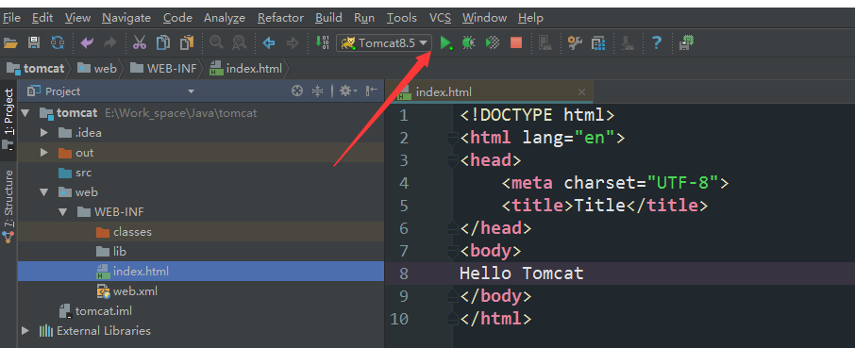Click the Paste clipboard icon
The width and height of the screenshot is (855, 348).
pyautogui.click(x=187, y=42)
